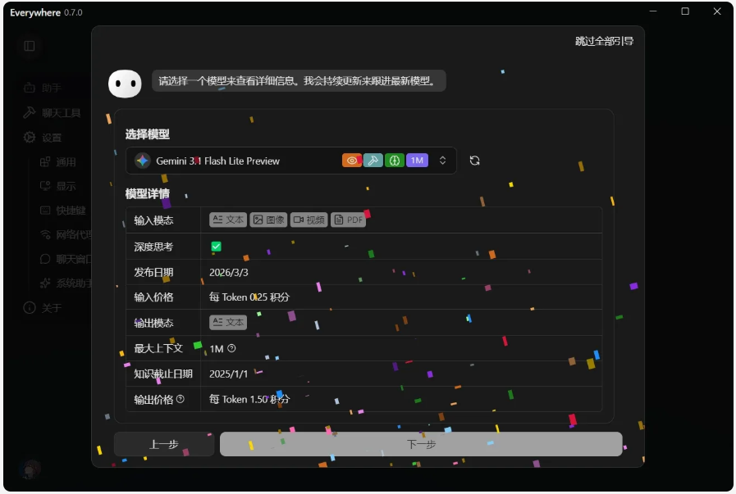The image size is (736, 494).
Task: Click the user avatar at sidebar bottom
Action: point(31,469)
